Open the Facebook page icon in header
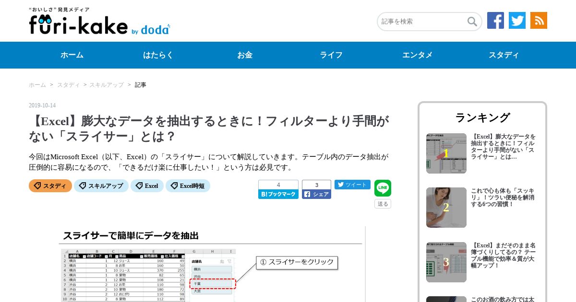 tap(495, 21)
